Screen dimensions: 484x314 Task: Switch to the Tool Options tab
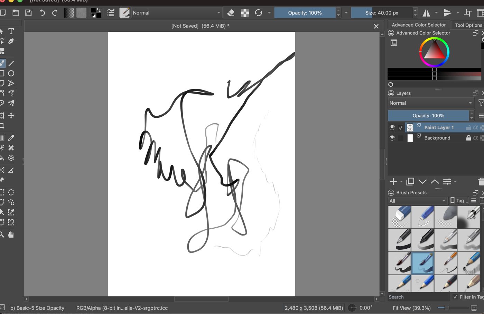pyautogui.click(x=468, y=25)
